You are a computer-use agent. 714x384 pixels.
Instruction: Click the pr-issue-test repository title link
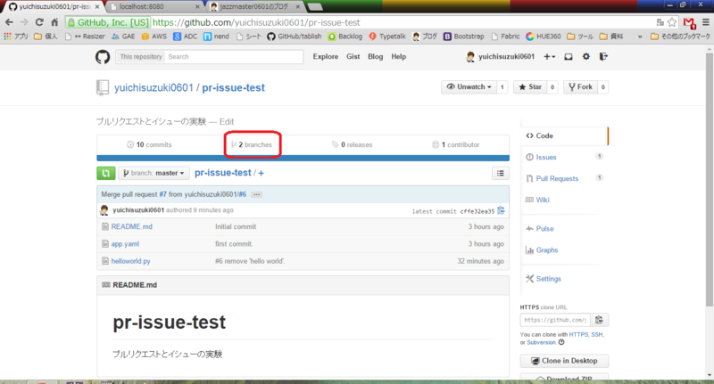234,87
